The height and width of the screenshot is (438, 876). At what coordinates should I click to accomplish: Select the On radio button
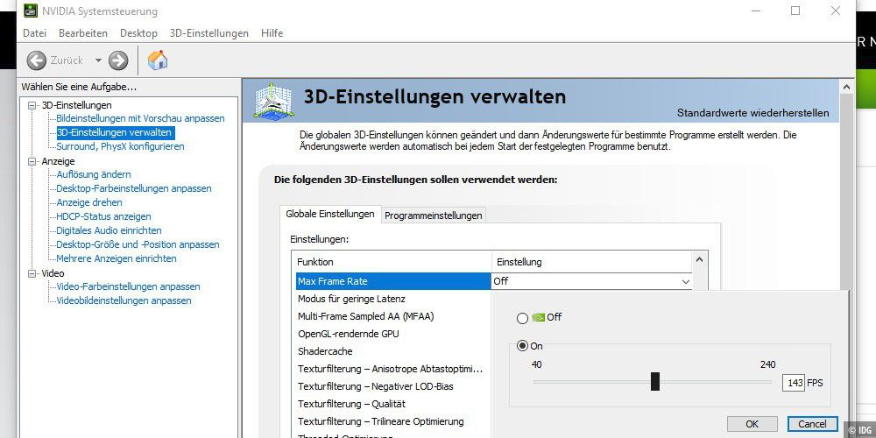click(522, 346)
